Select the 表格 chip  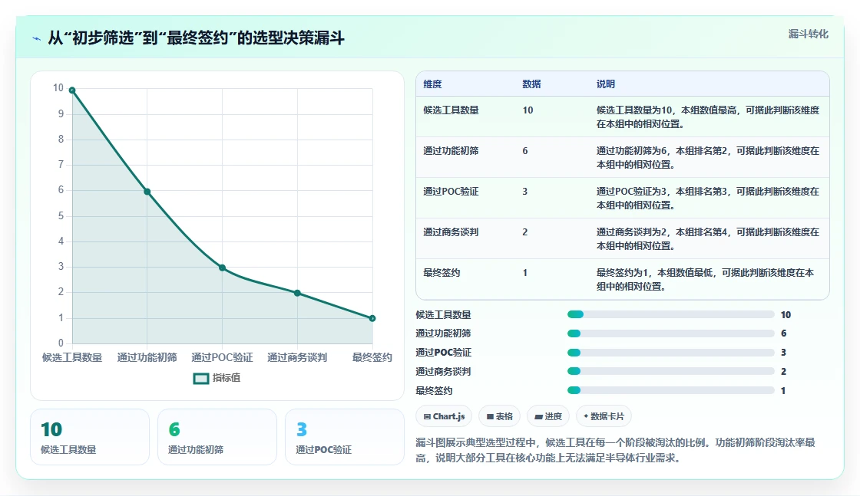[x=500, y=416]
